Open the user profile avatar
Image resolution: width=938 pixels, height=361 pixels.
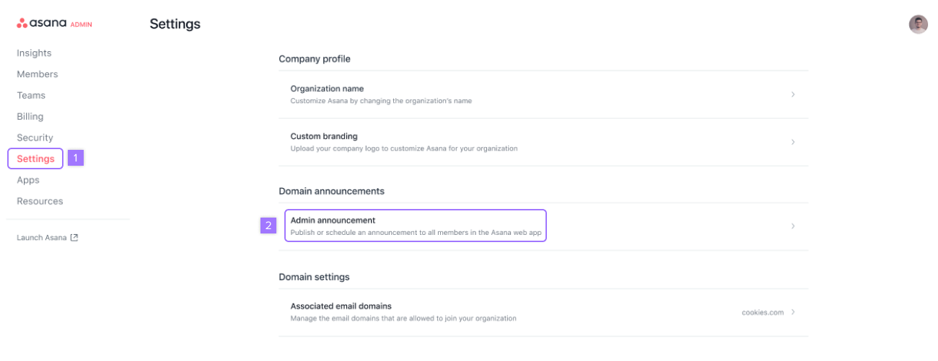pyautogui.click(x=918, y=24)
